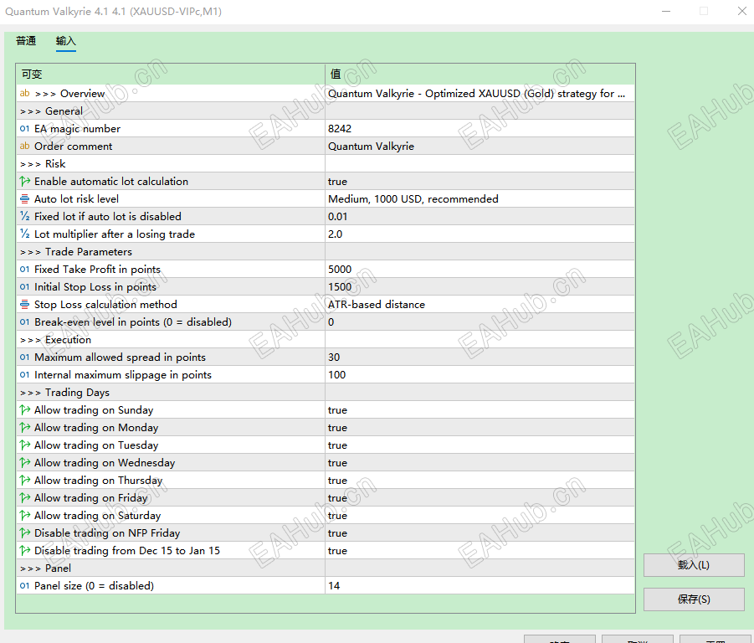The height and width of the screenshot is (643, 754).
Task: Click the bool icon of Allow trading on Thursday
Action: pos(24,480)
